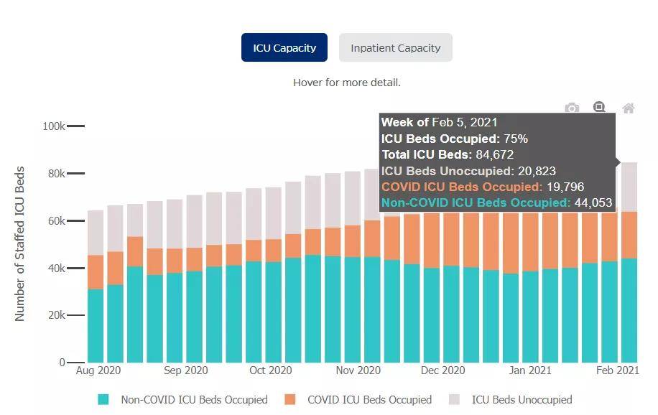
Task: Click the Number of Staffed ICU Beds axis title
Action: tap(19, 244)
